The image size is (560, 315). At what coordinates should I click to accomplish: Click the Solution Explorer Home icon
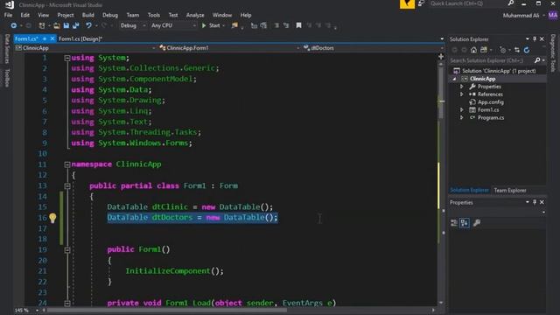tap(473, 50)
